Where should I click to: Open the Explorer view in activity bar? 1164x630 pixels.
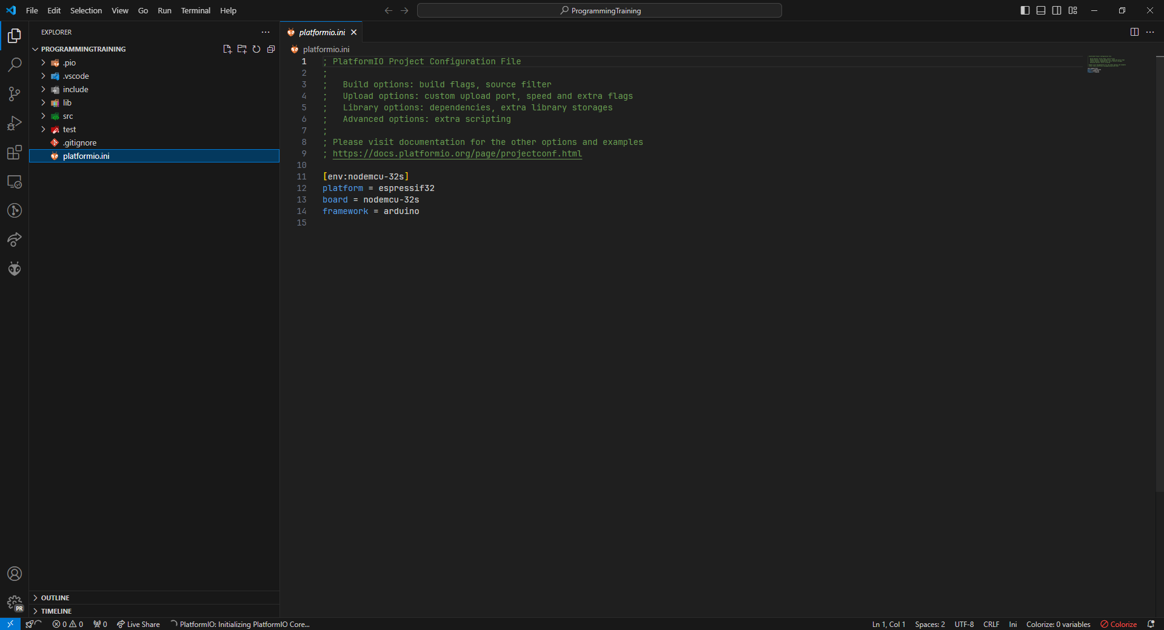15,36
